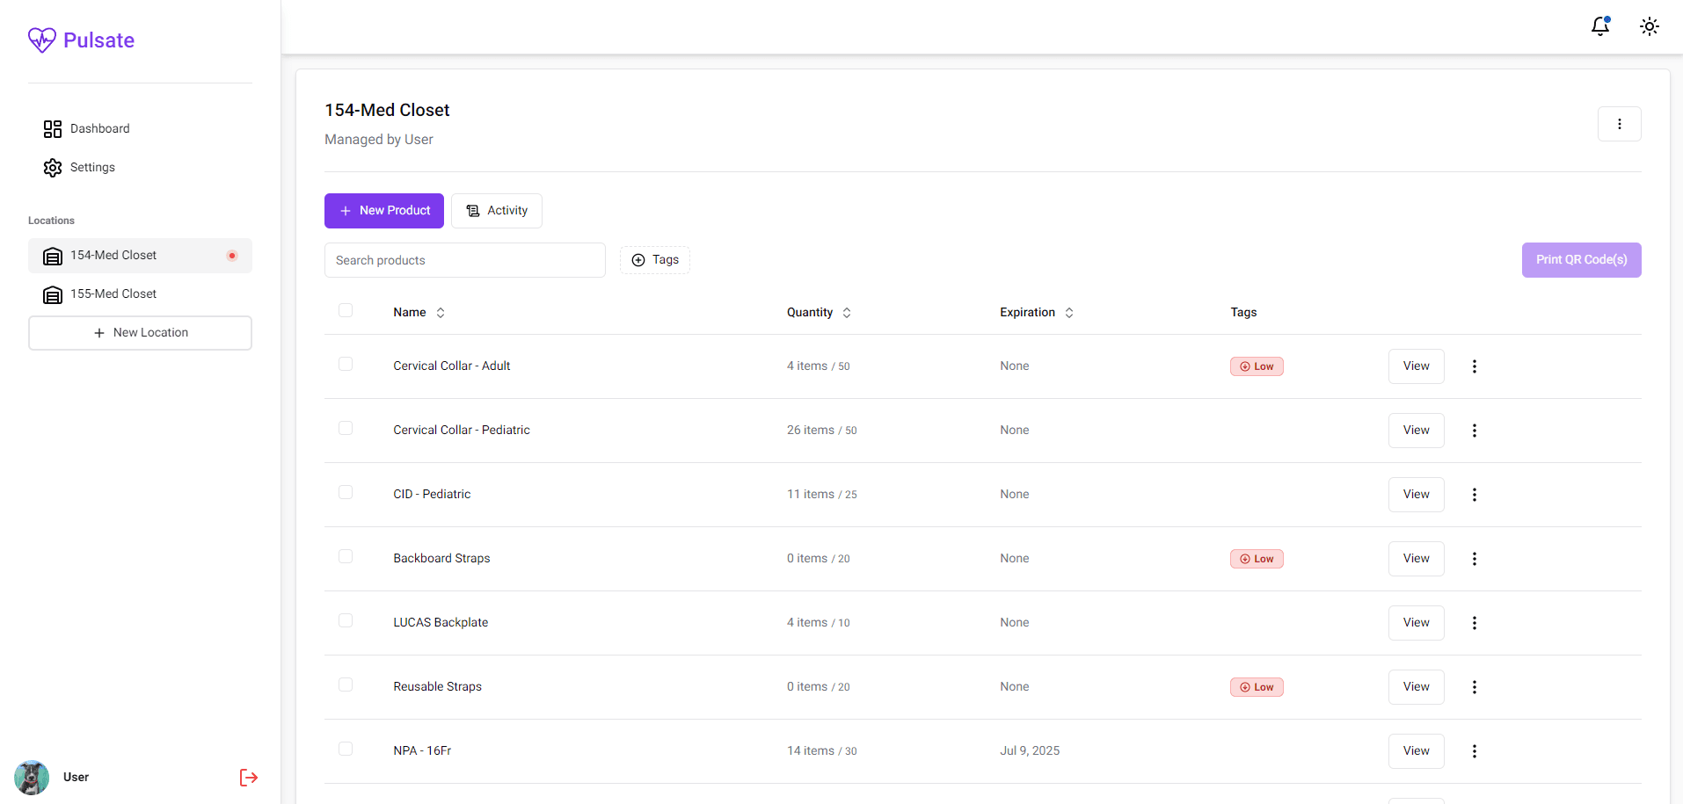Check the LUCAS Backplate row checkbox
The image size is (1683, 804).
point(346,621)
